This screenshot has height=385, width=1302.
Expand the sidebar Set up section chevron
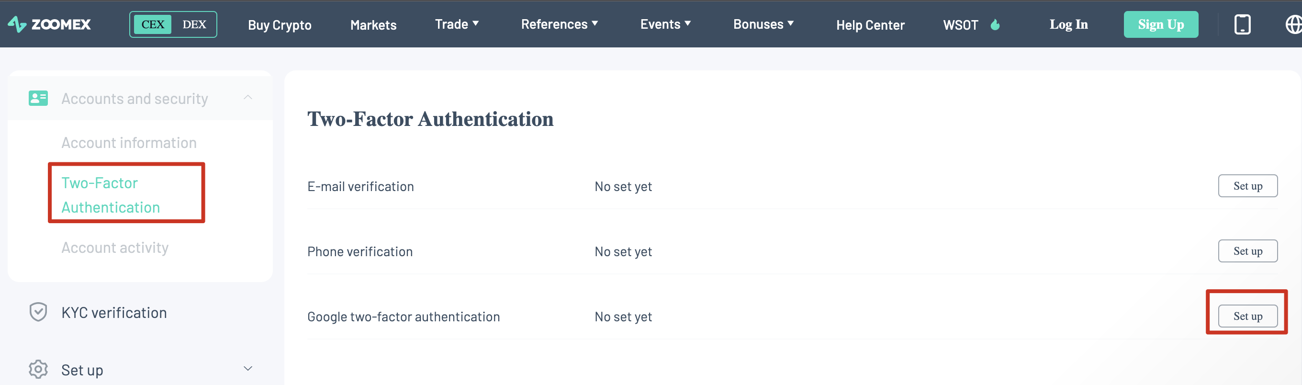click(247, 368)
